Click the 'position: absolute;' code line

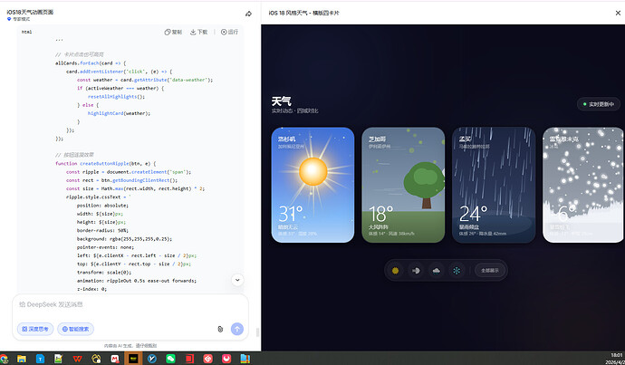pyautogui.click(x=103, y=206)
